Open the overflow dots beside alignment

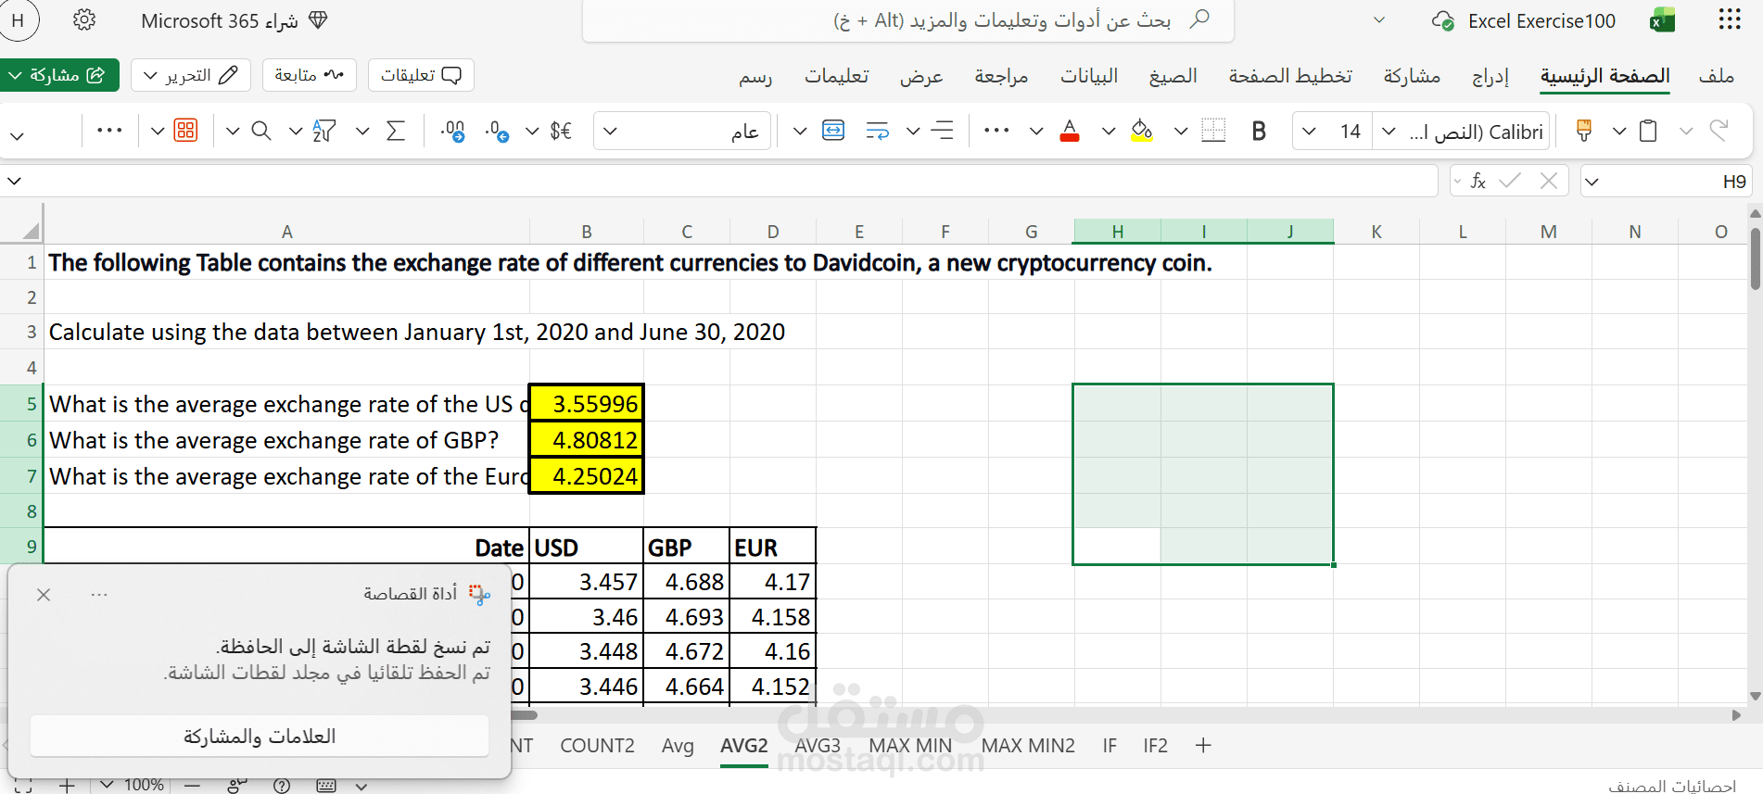[996, 131]
